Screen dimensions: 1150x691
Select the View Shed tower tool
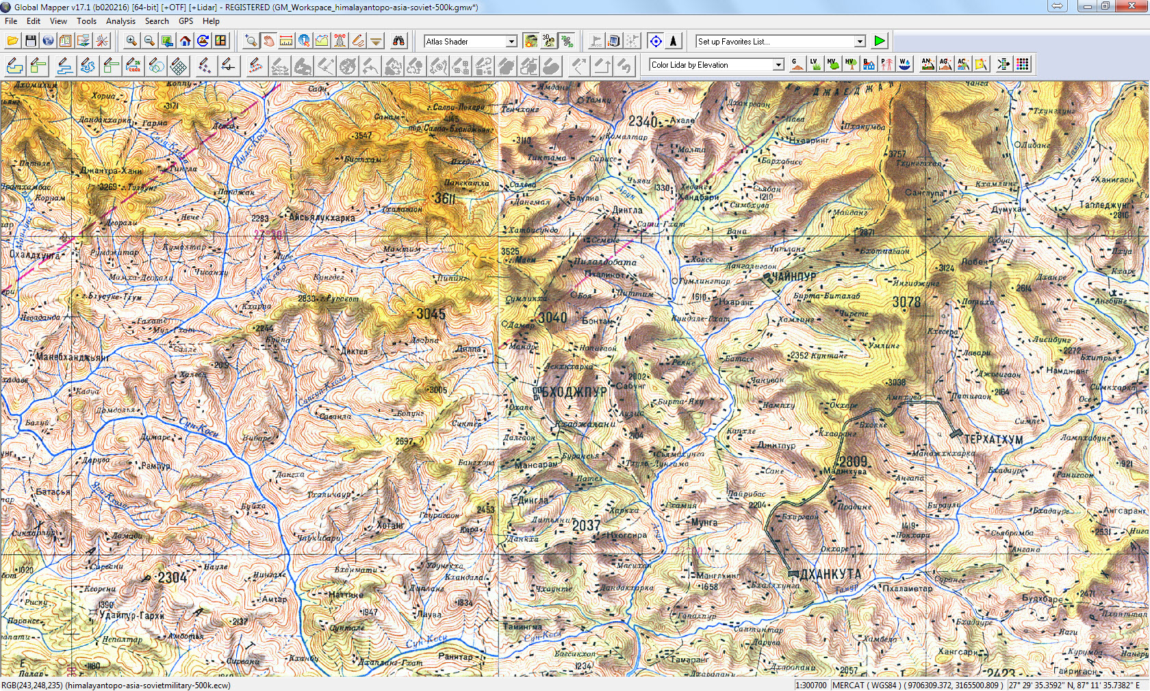coord(340,42)
